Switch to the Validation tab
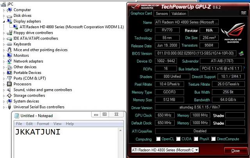This screenshot has height=158, width=250. [x=179, y=14]
